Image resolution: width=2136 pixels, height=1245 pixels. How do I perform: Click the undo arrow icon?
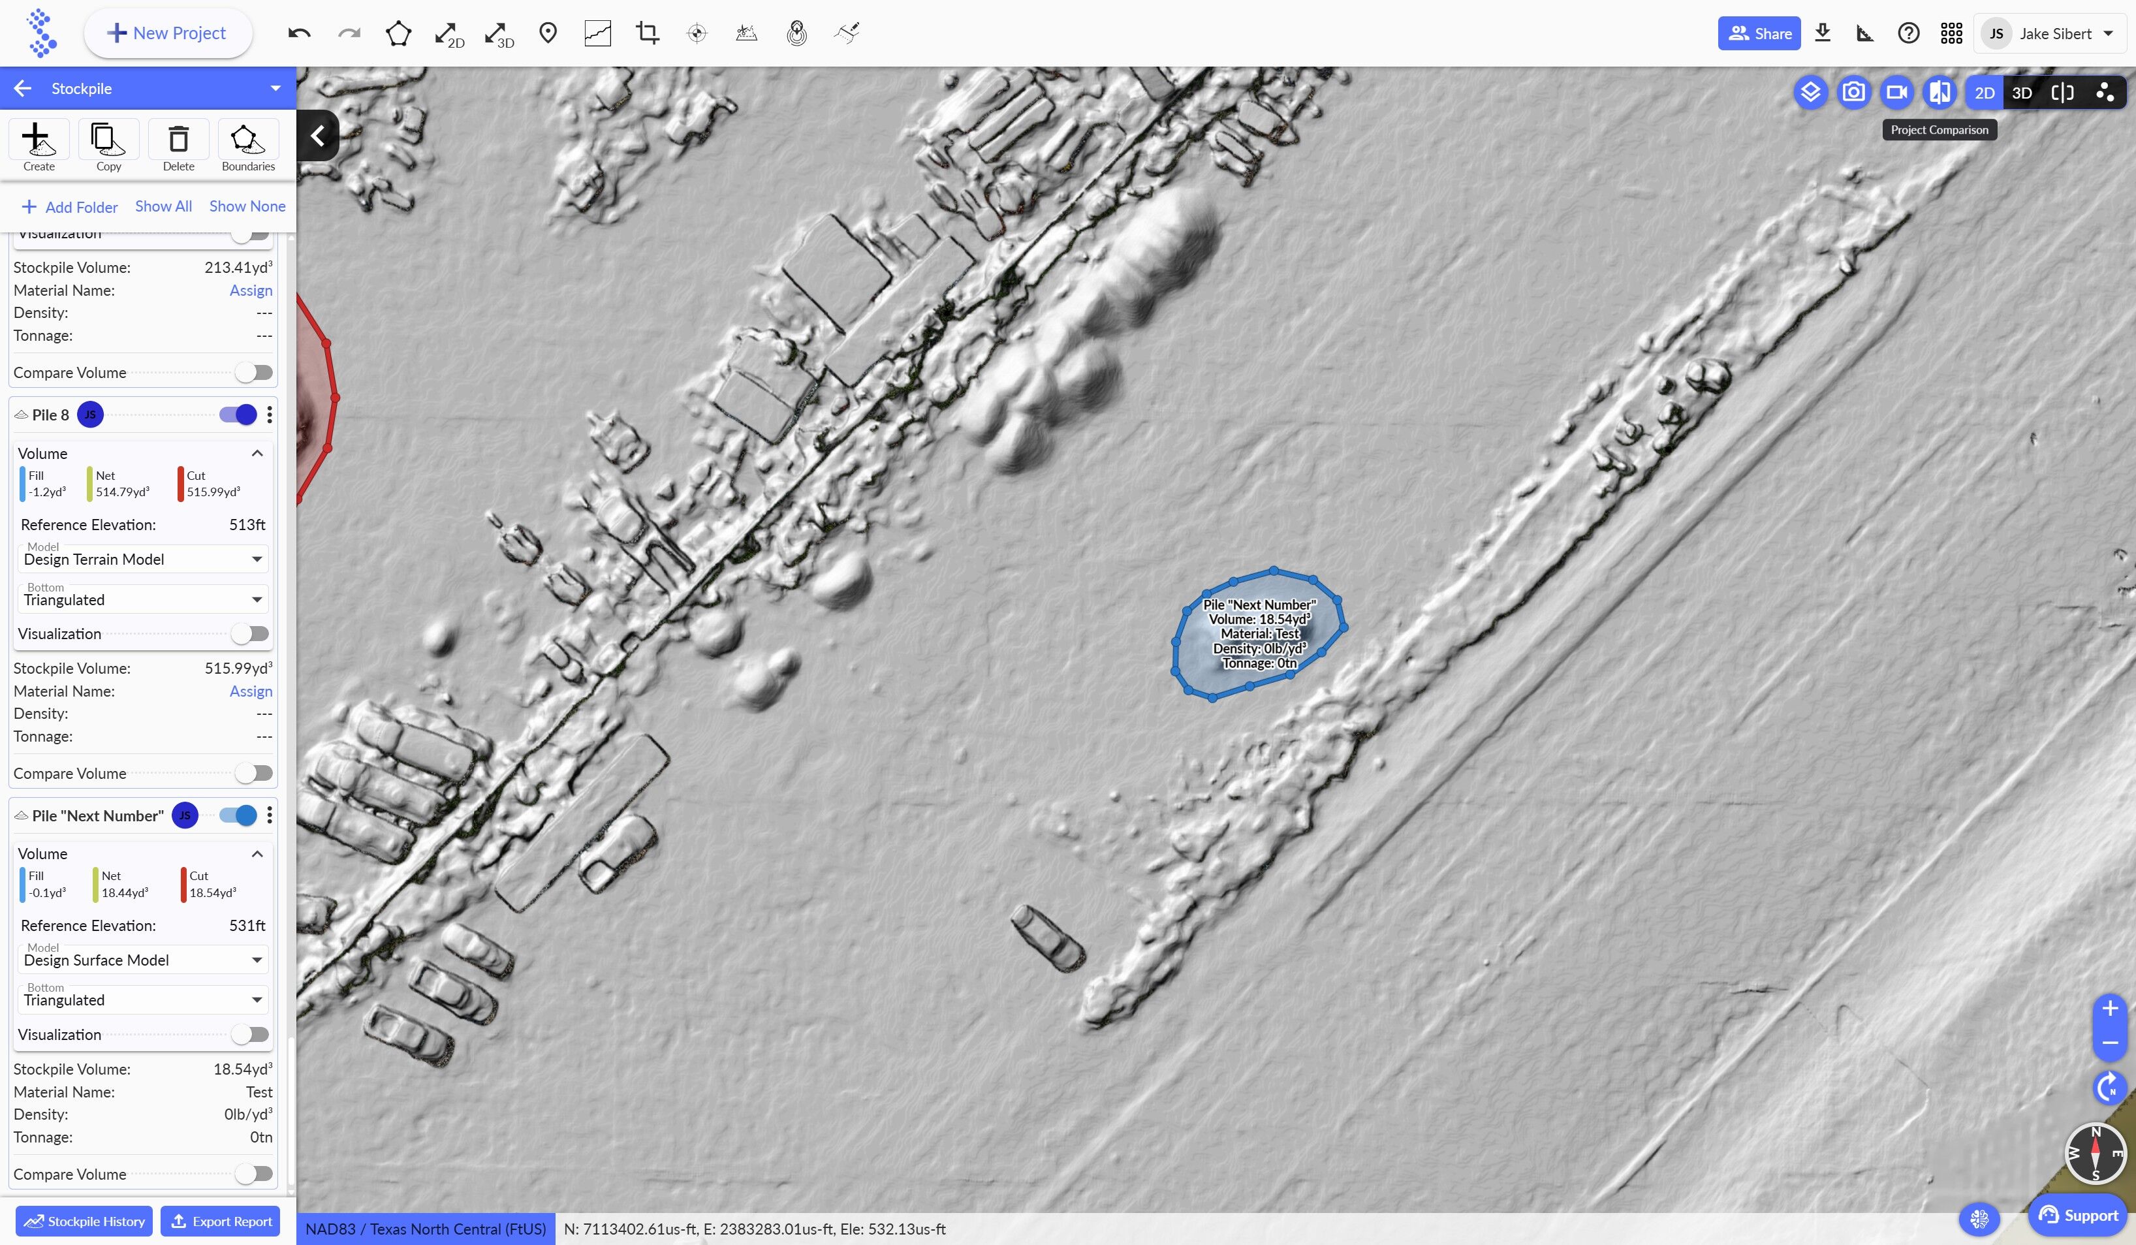(x=299, y=33)
